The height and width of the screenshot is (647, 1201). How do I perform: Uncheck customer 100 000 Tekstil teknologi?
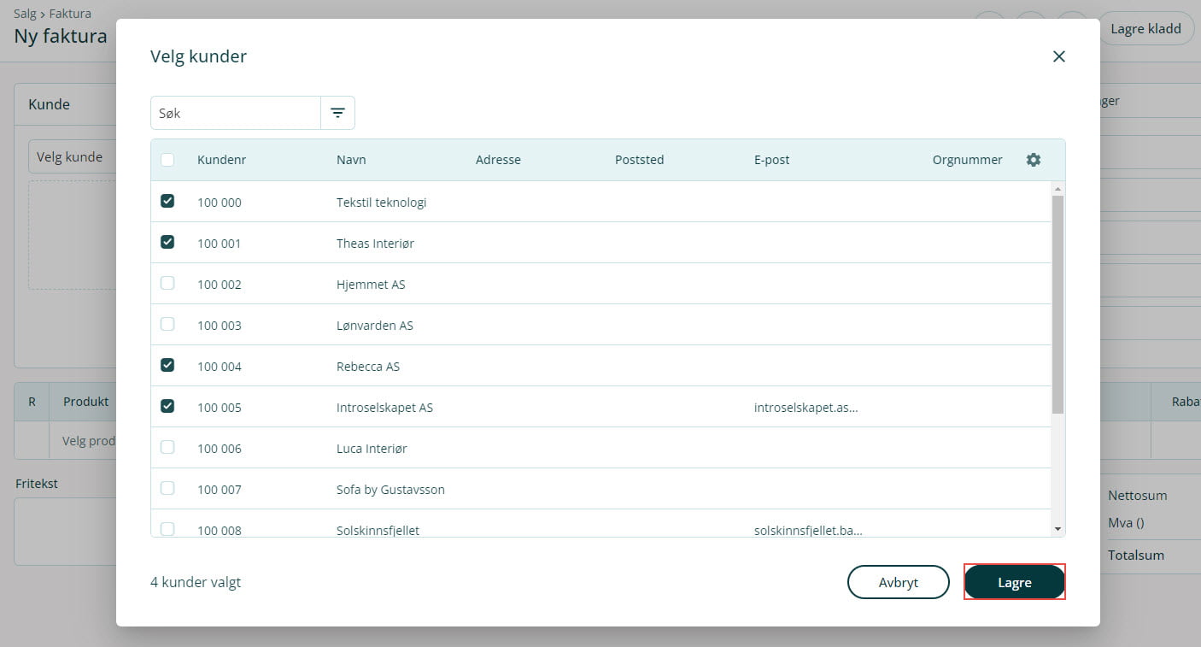coord(167,202)
